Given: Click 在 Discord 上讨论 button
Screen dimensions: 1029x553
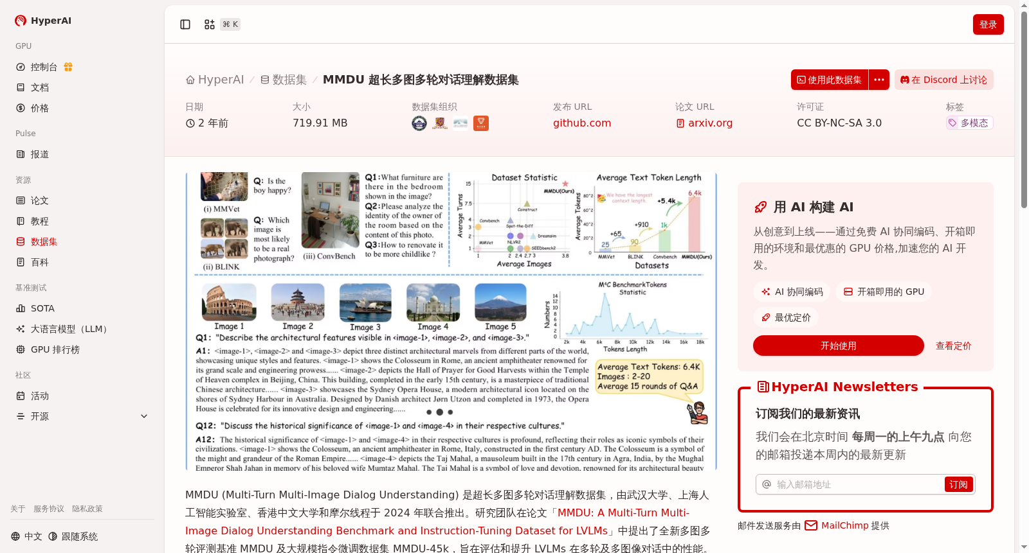Looking at the screenshot, I should pos(944,80).
